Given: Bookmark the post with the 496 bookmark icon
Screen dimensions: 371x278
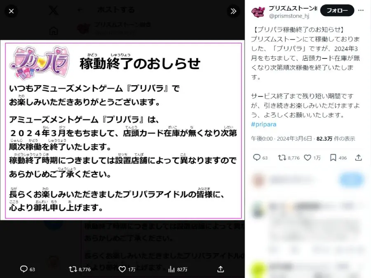Looking at the screenshot, I should pos(333,158).
